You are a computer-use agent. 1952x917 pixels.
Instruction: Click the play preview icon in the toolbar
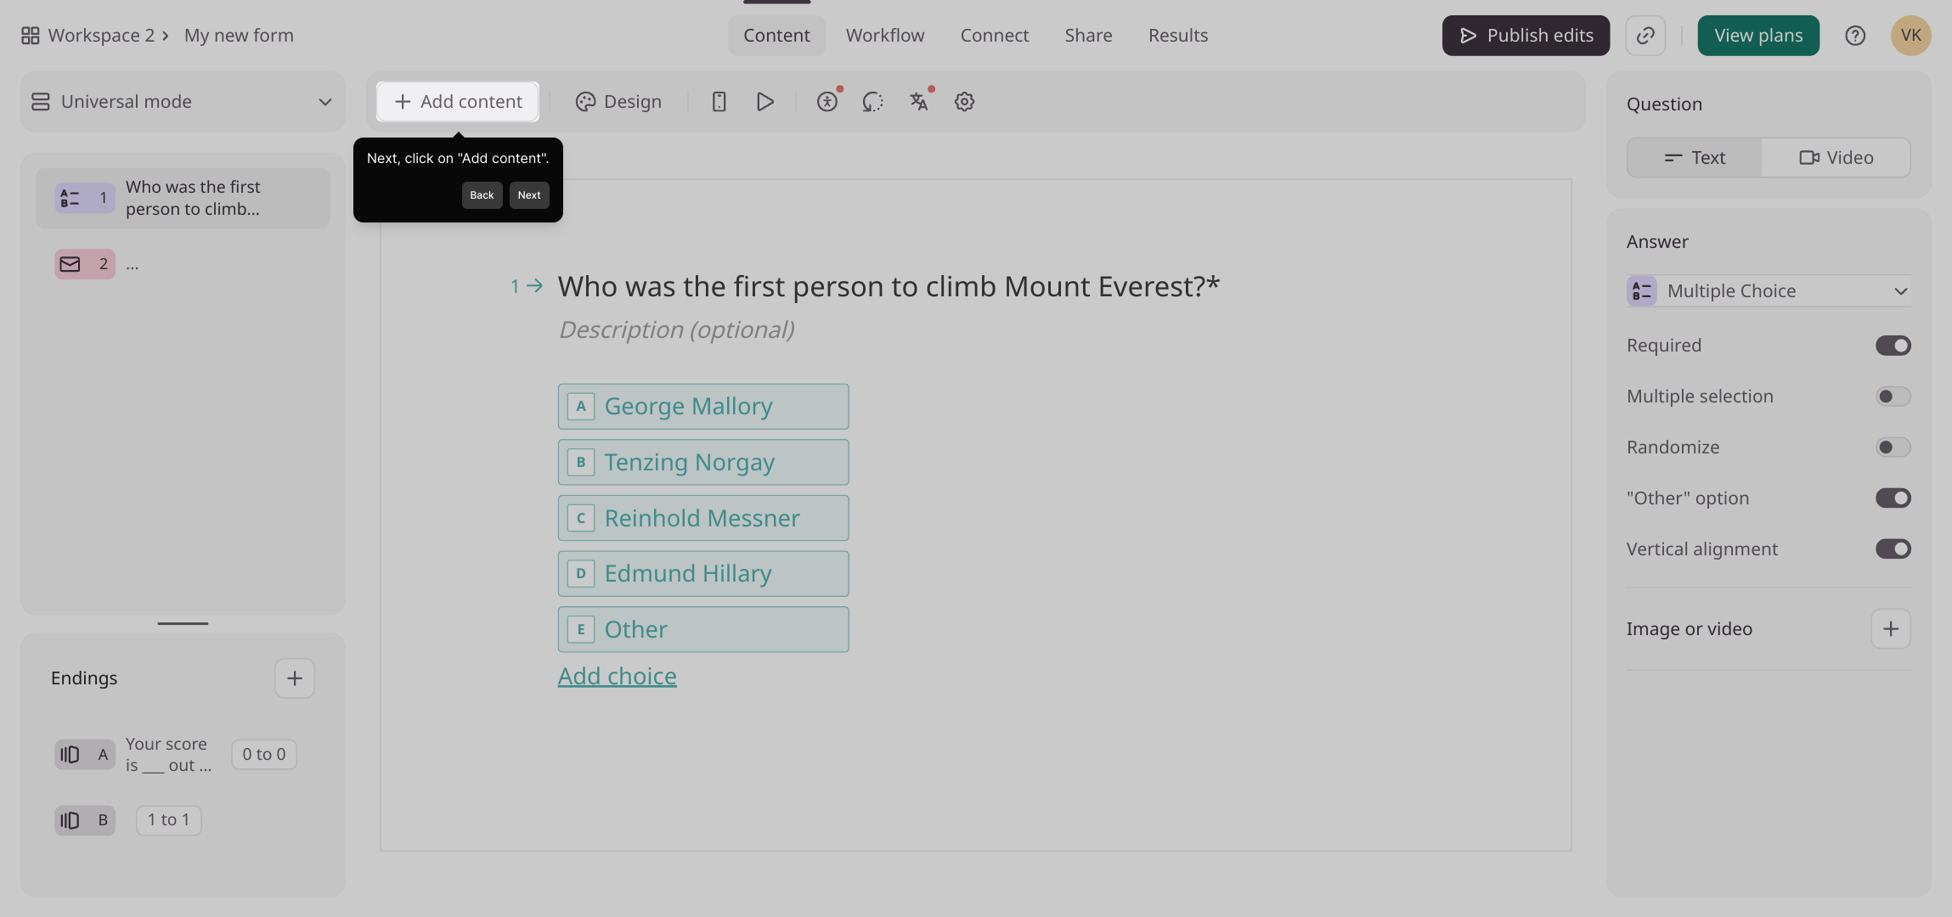pos(764,102)
